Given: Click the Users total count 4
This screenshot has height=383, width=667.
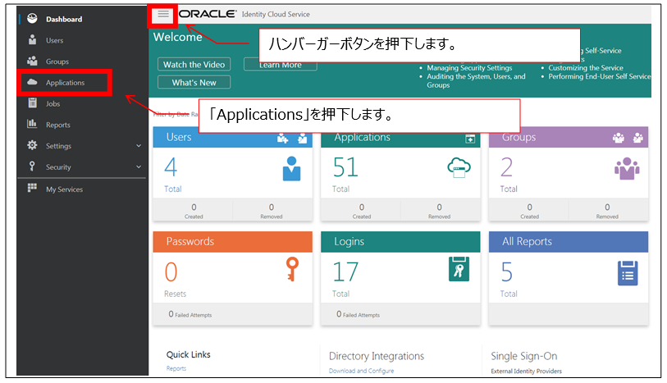Looking at the screenshot, I should [x=171, y=167].
